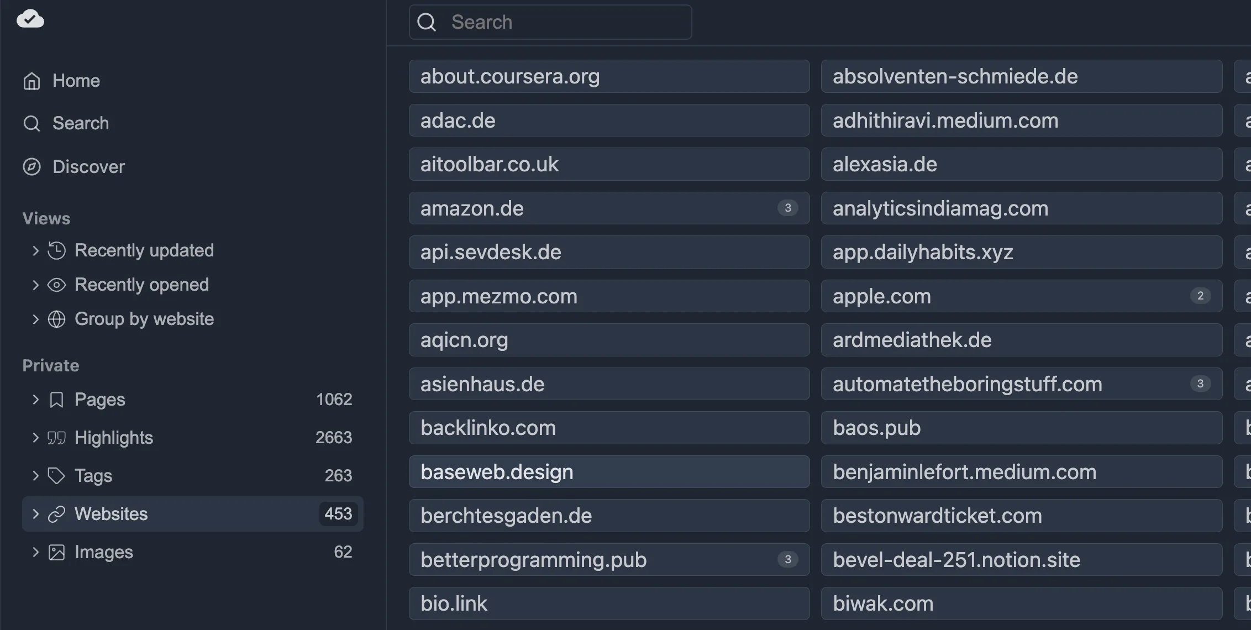The image size is (1251, 630).
Task: Select the Highlights entry with 2663 items
Action: tap(192, 438)
